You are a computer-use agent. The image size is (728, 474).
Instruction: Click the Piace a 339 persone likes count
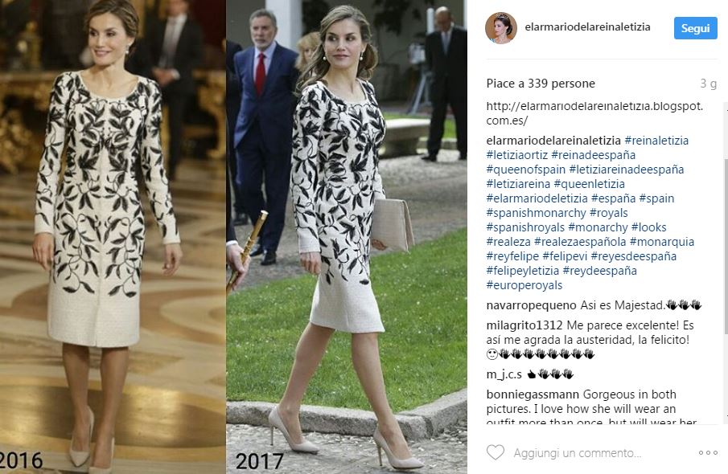(x=541, y=84)
